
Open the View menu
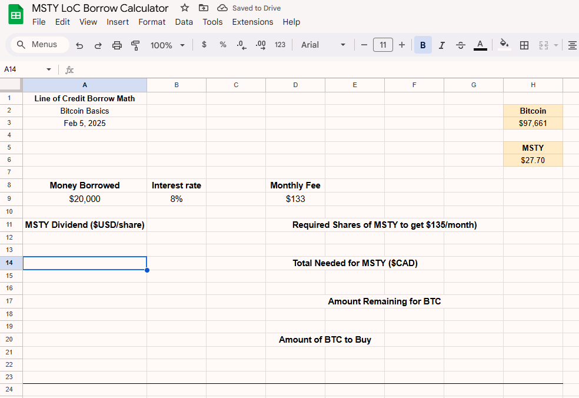pyautogui.click(x=88, y=22)
